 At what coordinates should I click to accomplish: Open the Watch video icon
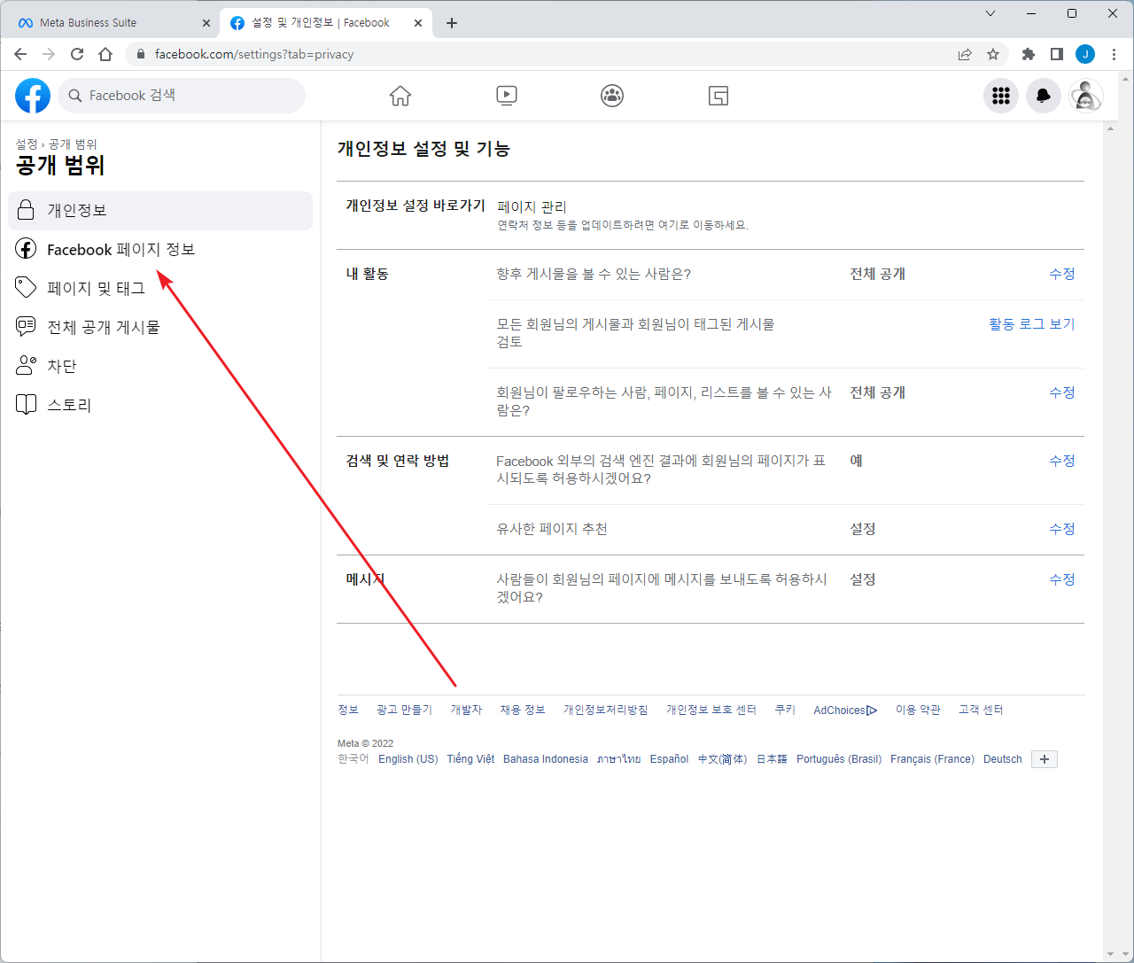(x=507, y=96)
